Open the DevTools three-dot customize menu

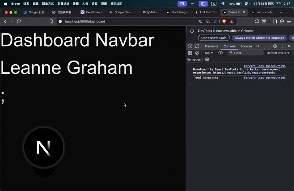[282, 46]
